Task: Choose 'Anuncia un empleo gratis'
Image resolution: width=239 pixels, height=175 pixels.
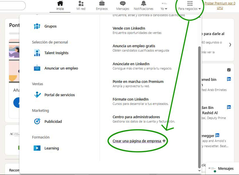Action: (x=134, y=46)
